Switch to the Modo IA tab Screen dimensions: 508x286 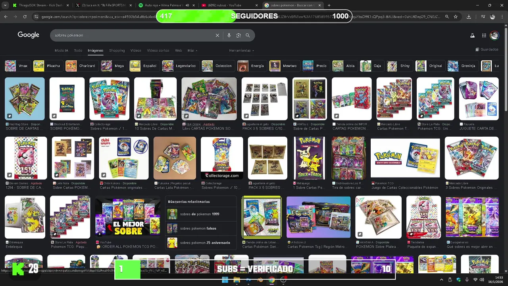(62, 50)
